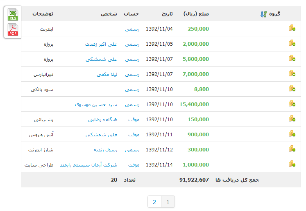Click the تاریخ column header
The height and width of the screenshot is (211, 306).
point(166,14)
